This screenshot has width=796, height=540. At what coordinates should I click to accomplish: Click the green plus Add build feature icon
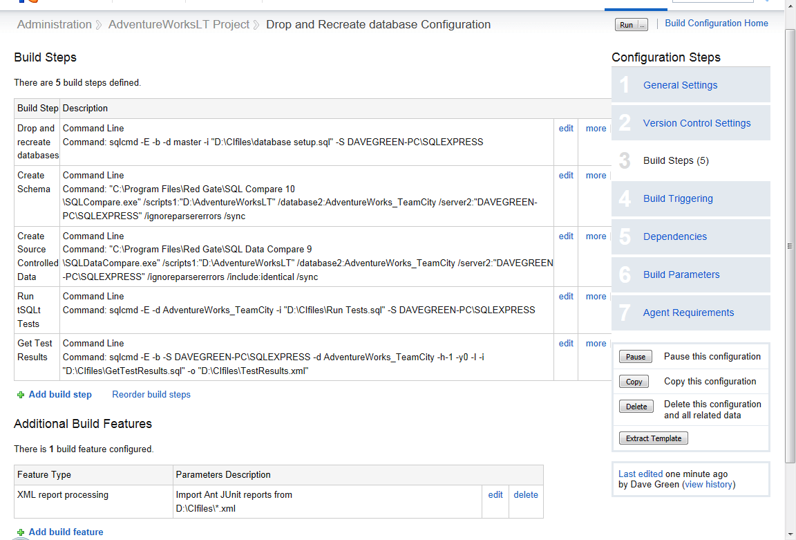(21, 532)
